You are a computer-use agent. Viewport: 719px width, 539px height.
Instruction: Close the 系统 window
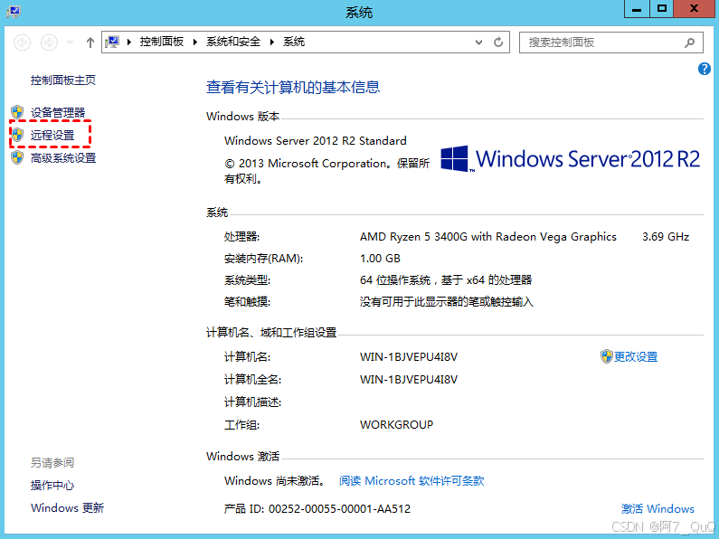(694, 9)
